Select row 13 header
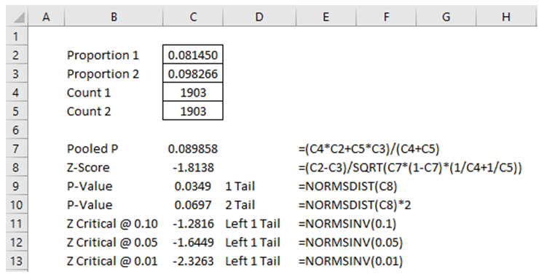Screen dimensions: 539x274 click(x=16, y=262)
